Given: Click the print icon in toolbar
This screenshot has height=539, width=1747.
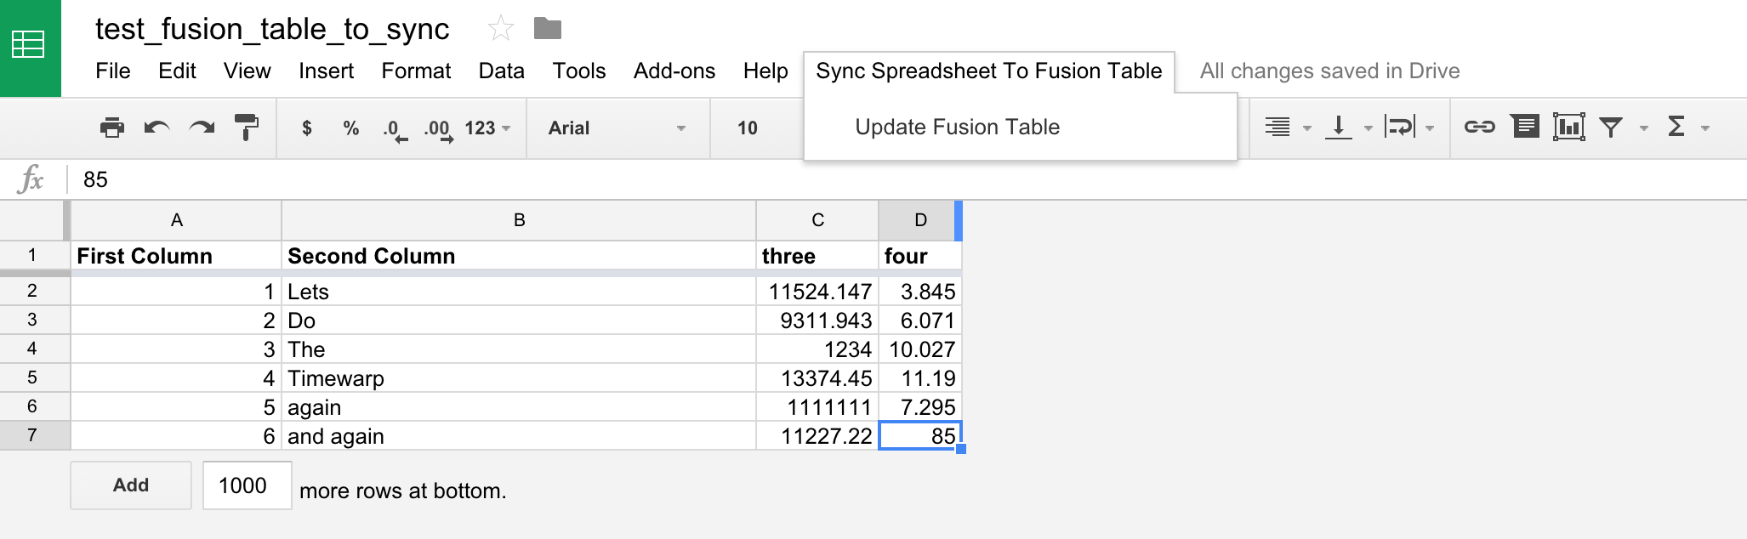Looking at the screenshot, I should click(111, 128).
